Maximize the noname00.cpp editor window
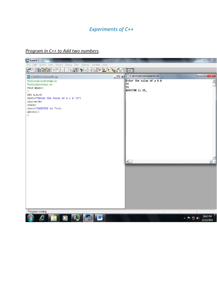The width and height of the screenshot is (217, 290). tap(118, 77)
